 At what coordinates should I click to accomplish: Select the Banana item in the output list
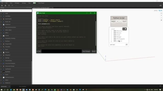(x=119, y=31)
